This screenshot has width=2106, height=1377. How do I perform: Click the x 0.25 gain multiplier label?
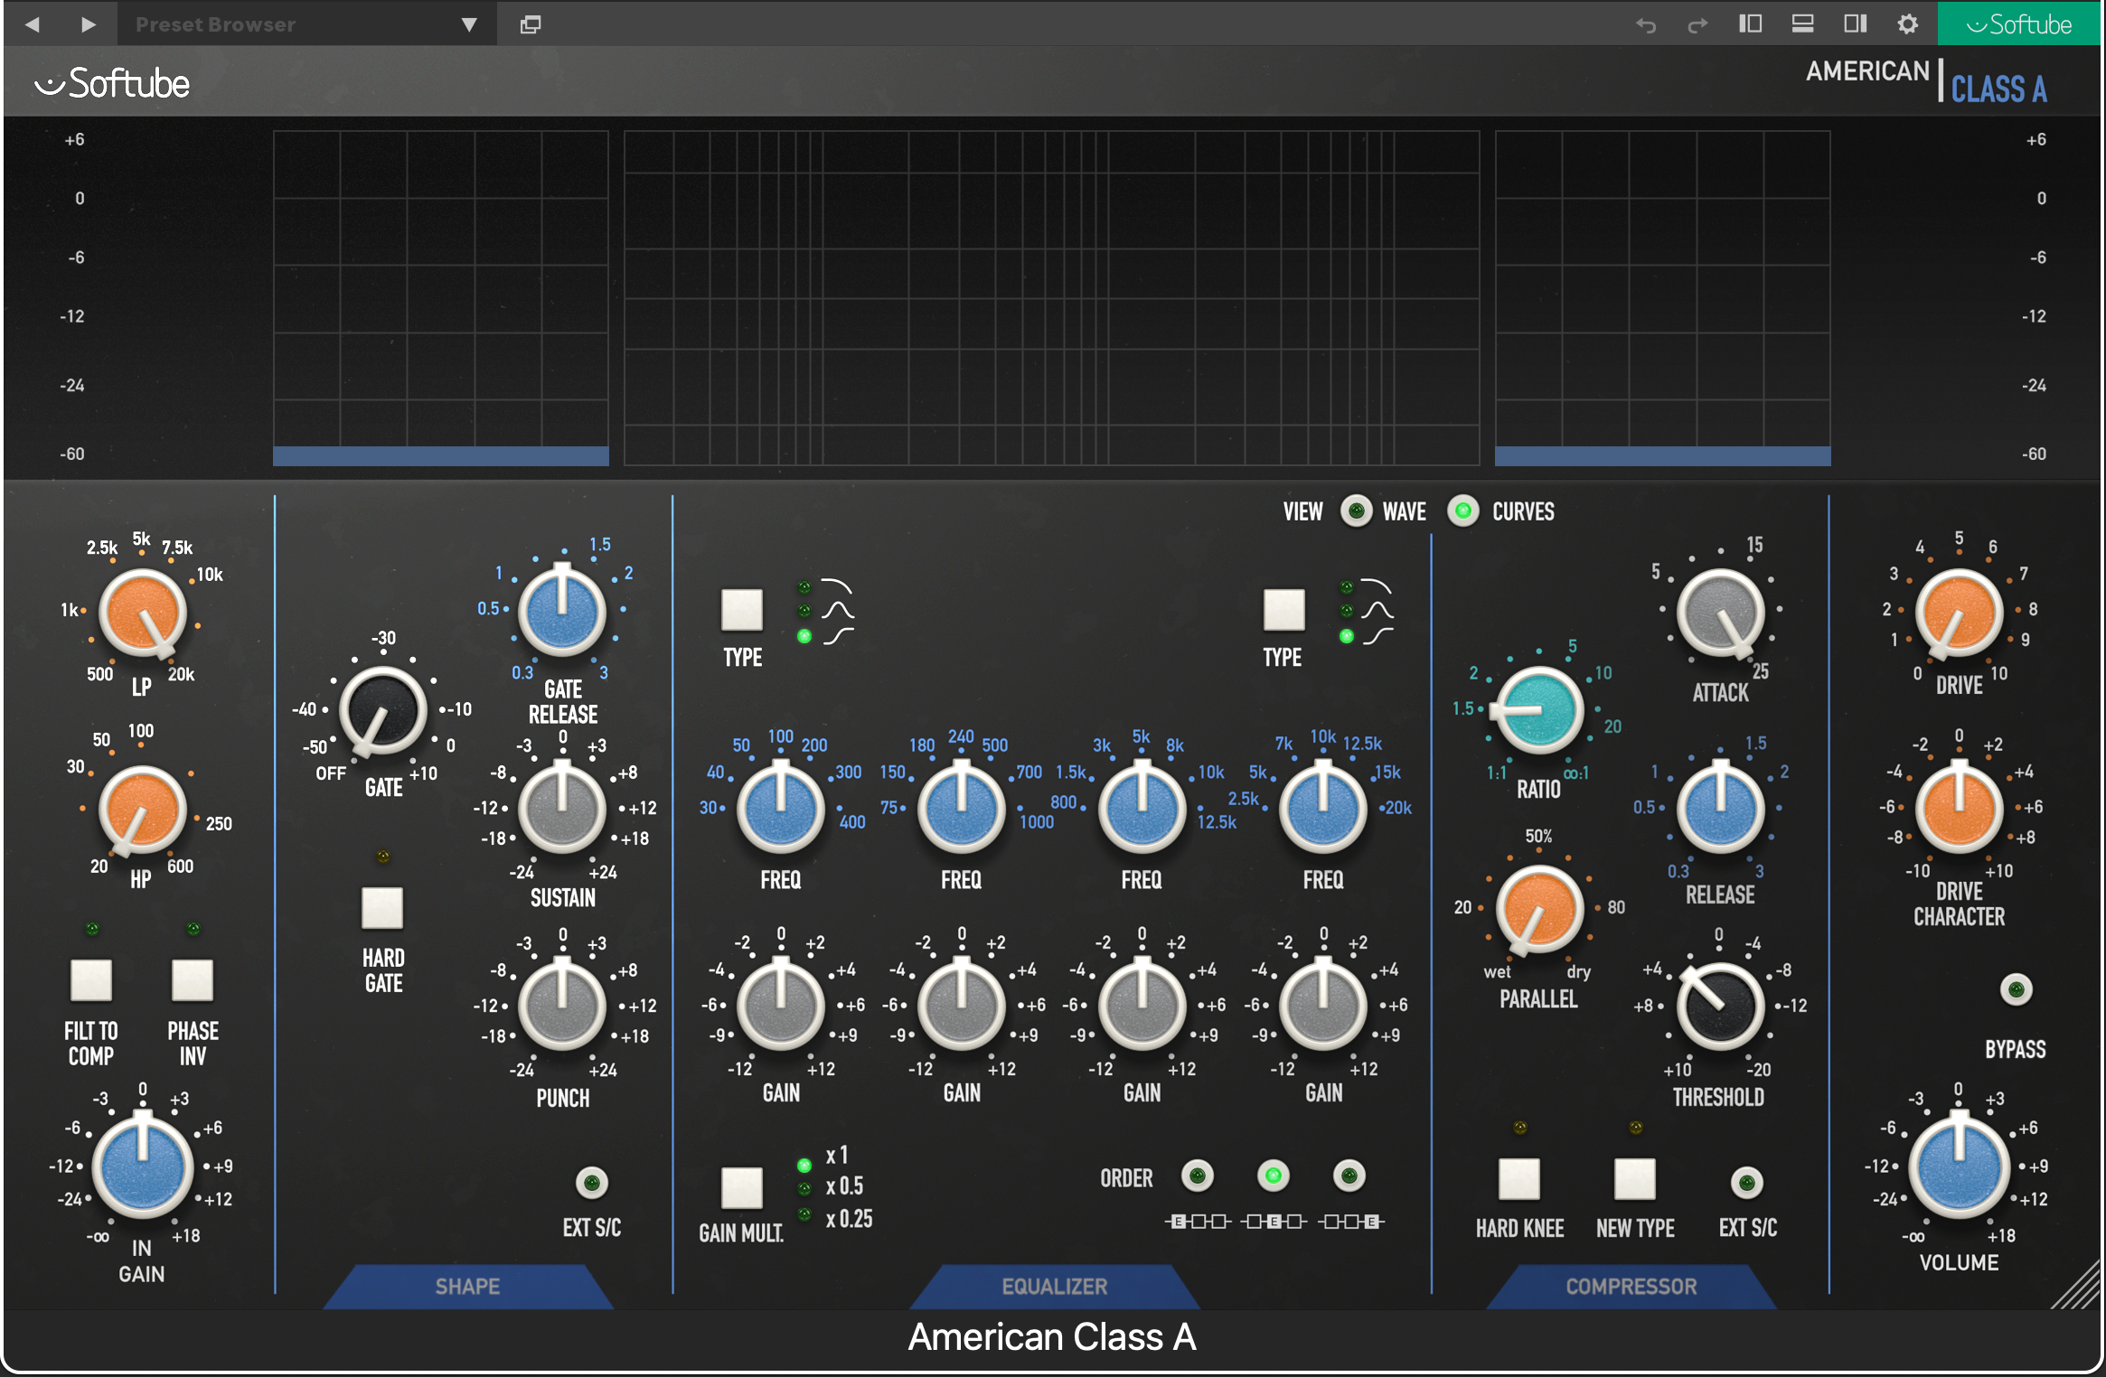point(849,1219)
